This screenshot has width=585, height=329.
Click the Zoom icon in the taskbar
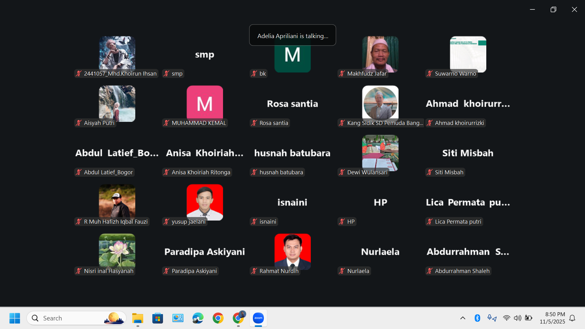258,318
